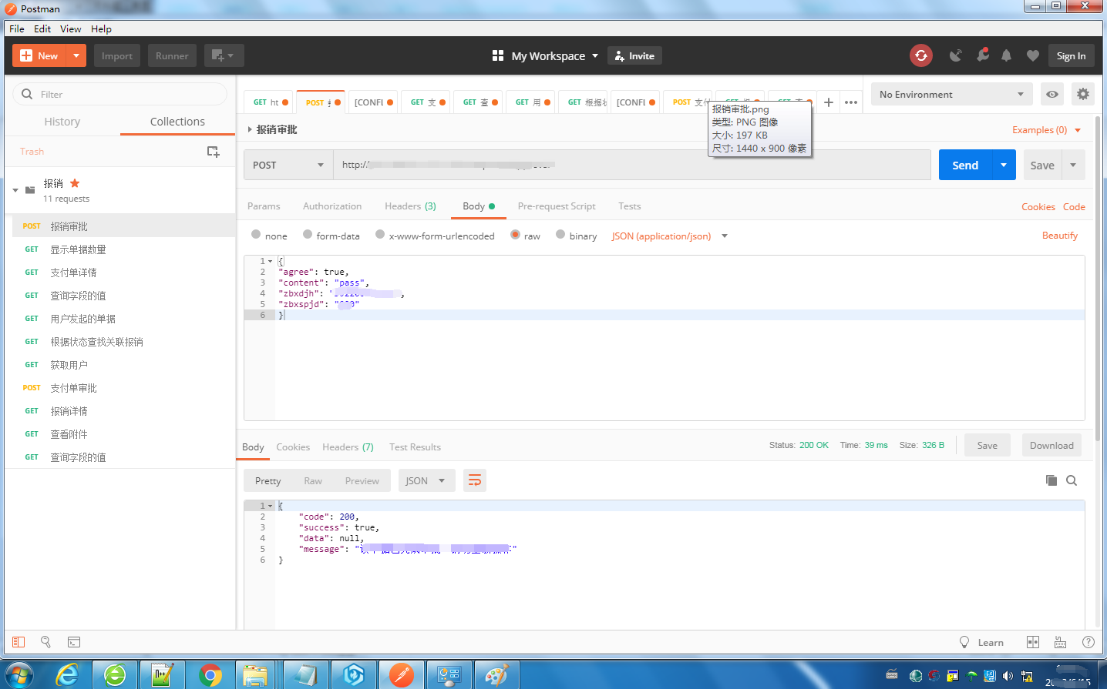Select the form-data radio button

coord(308,235)
